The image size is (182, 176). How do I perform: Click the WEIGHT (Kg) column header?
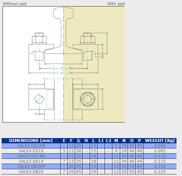click(160, 141)
